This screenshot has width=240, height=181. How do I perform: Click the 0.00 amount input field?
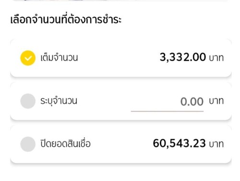[x=167, y=103]
